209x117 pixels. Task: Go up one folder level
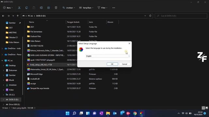pyautogui.click(x=18, y=16)
